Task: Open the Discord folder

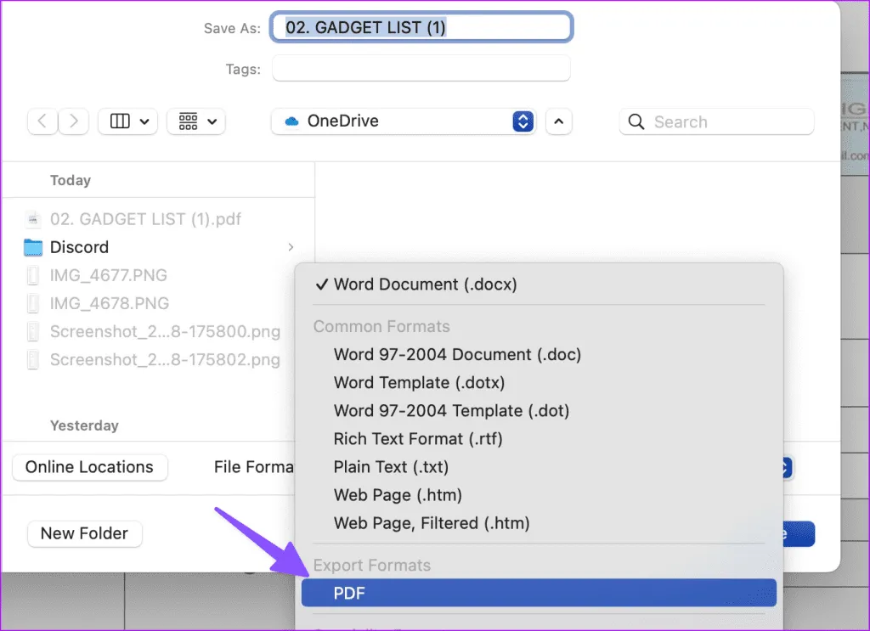Action: click(x=79, y=247)
